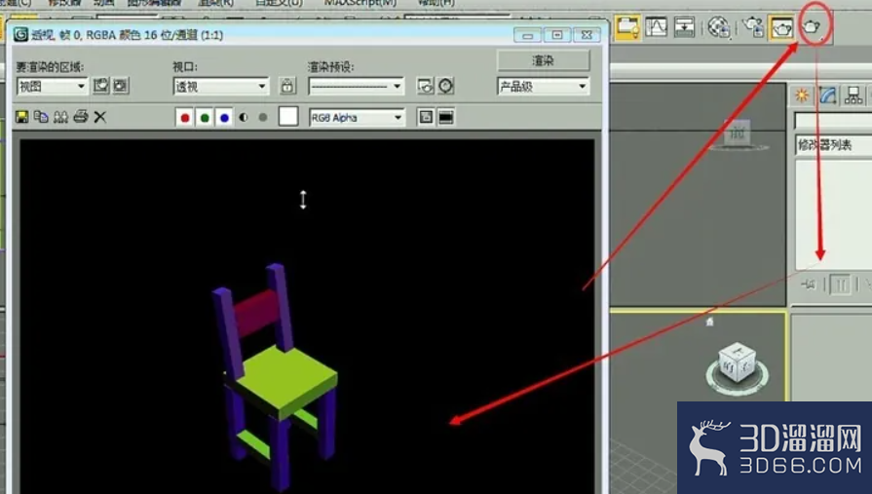Toggle the blue channel display
The width and height of the screenshot is (872, 494).
point(224,117)
